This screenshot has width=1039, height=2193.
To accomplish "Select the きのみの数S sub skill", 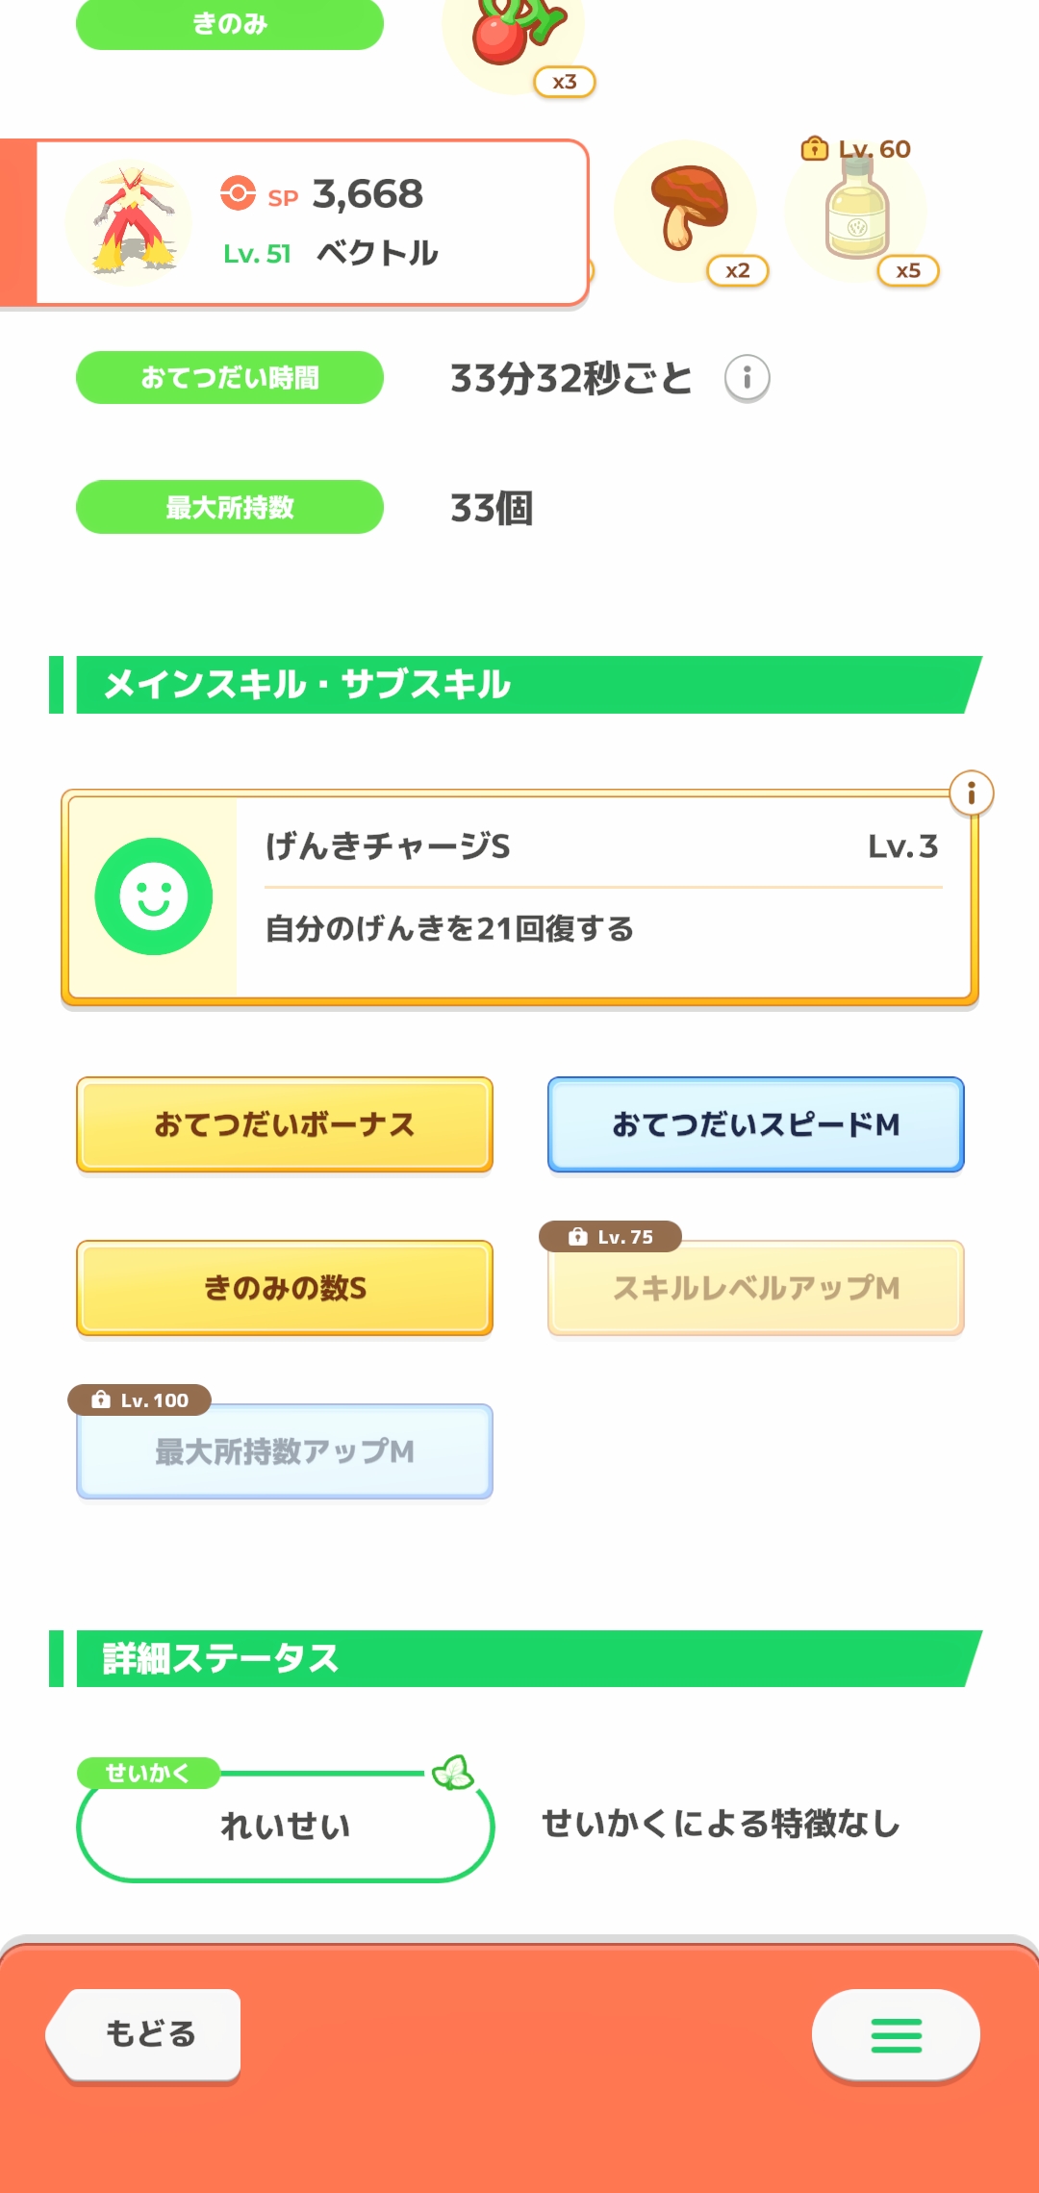I will (285, 1288).
